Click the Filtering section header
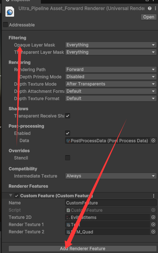This screenshot has width=158, height=253. 17,38
